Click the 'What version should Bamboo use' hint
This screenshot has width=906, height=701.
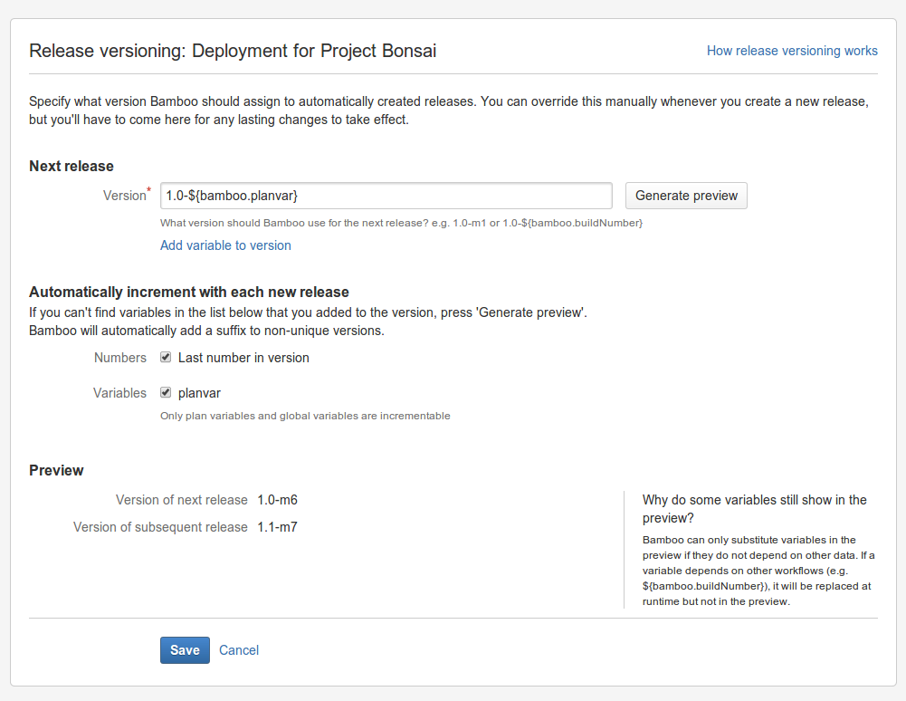point(401,223)
